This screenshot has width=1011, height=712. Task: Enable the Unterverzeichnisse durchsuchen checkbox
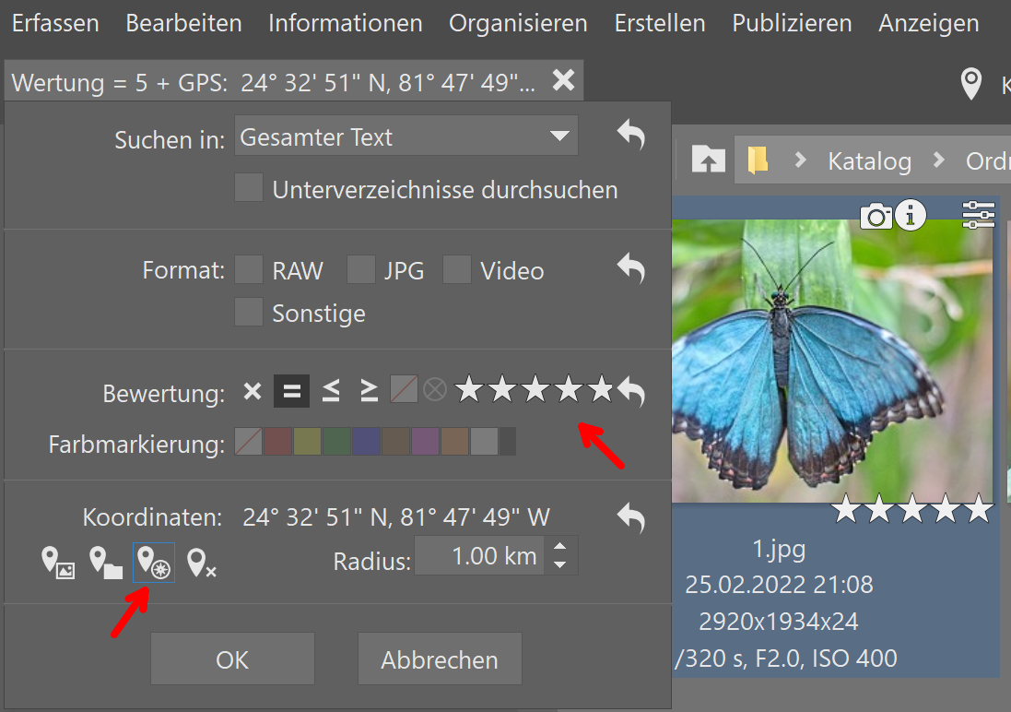pos(249,188)
